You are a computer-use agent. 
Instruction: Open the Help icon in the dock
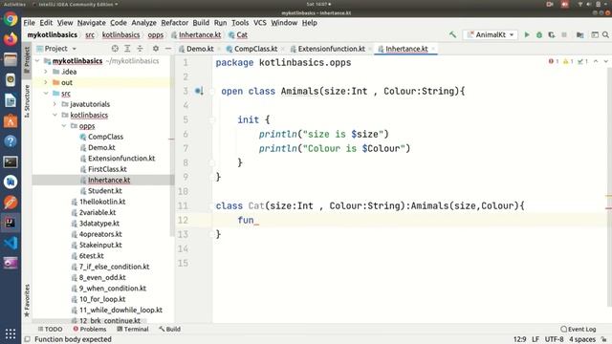pyautogui.click(x=11, y=141)
